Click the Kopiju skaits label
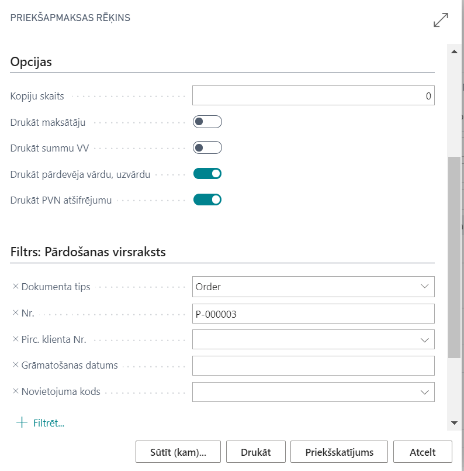The height and width of the screenshot is (471, 464). click(37, 96)
